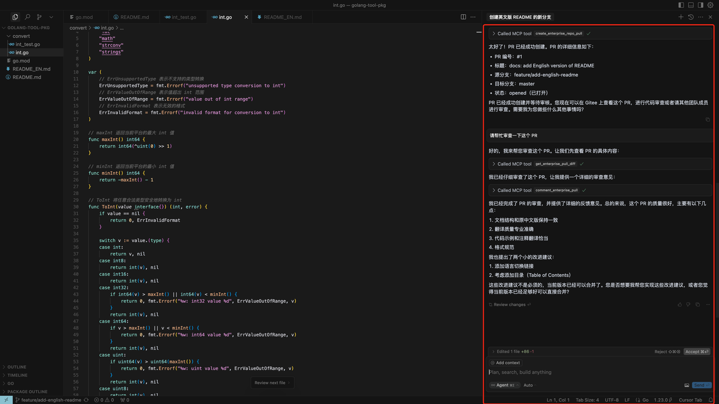Synchronize changes from the status bar icon
Screen dimensions: 719x404
(87, 400)
